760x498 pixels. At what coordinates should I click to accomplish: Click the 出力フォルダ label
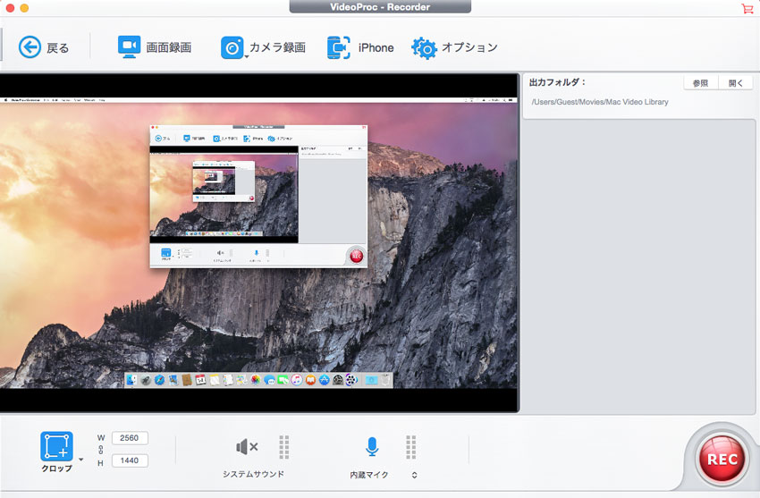557,82
